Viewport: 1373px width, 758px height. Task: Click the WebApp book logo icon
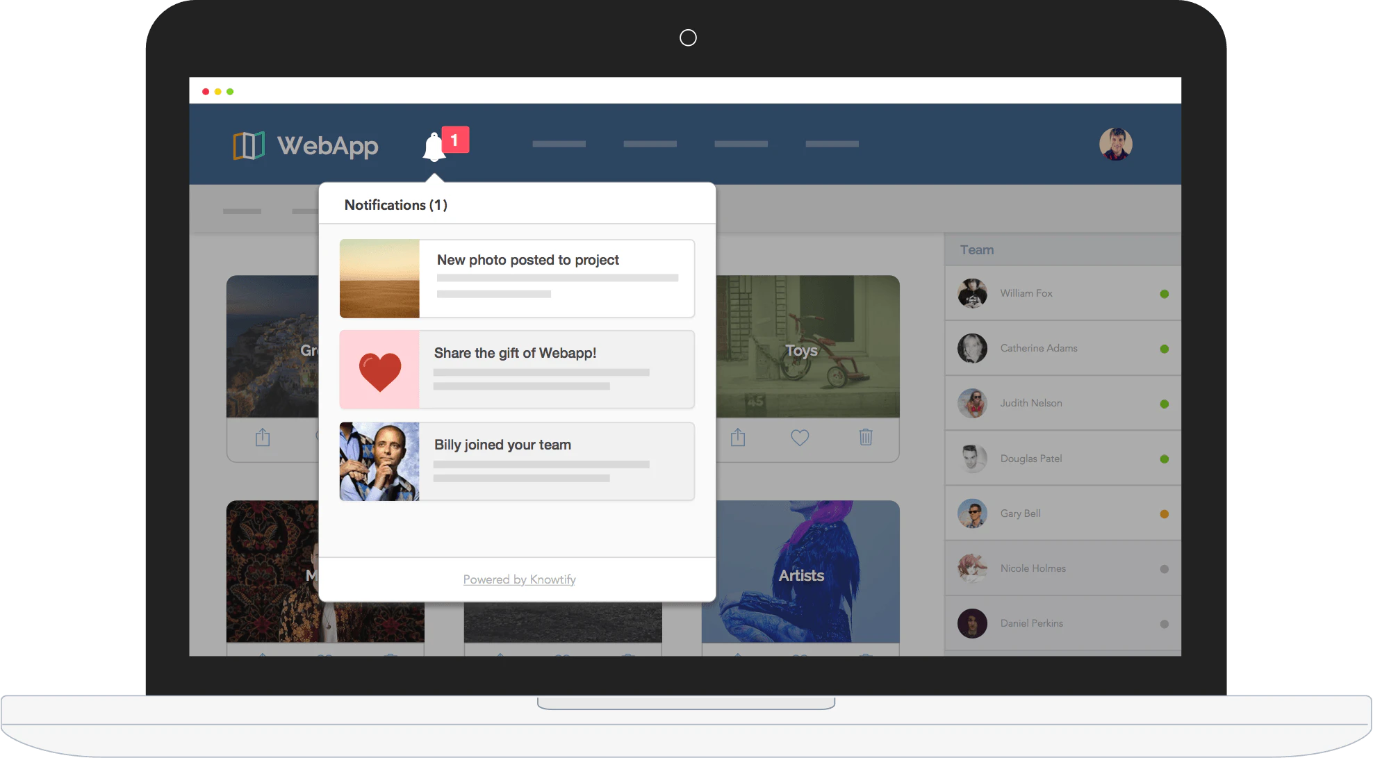click(x=249, y=146)
